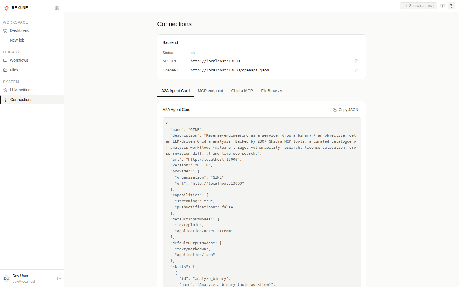
Task: Go to Files section
Action: pos(32,70)
